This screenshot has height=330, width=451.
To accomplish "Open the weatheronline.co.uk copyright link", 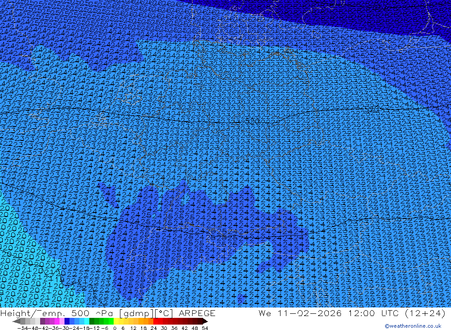I will click(413, 326).
